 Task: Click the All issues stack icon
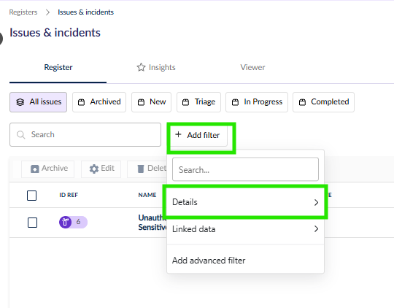tap(20, 102)
